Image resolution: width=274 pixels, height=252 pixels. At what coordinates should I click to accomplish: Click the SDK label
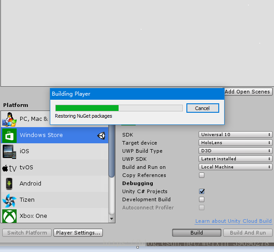pyautogui.click(x=128, y=135)
